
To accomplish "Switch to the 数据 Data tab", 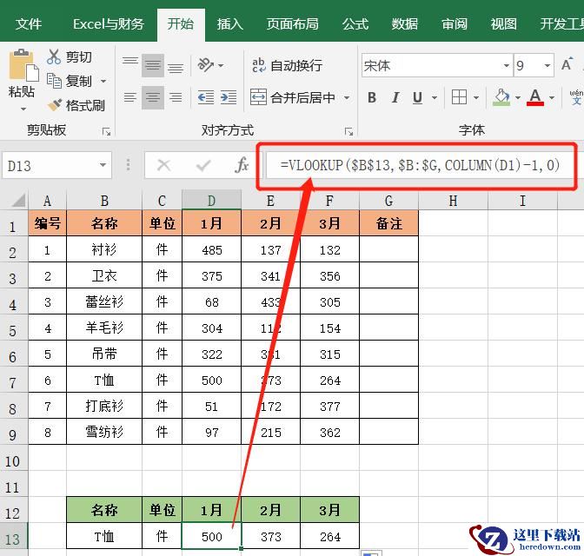I will coord(404,24).
